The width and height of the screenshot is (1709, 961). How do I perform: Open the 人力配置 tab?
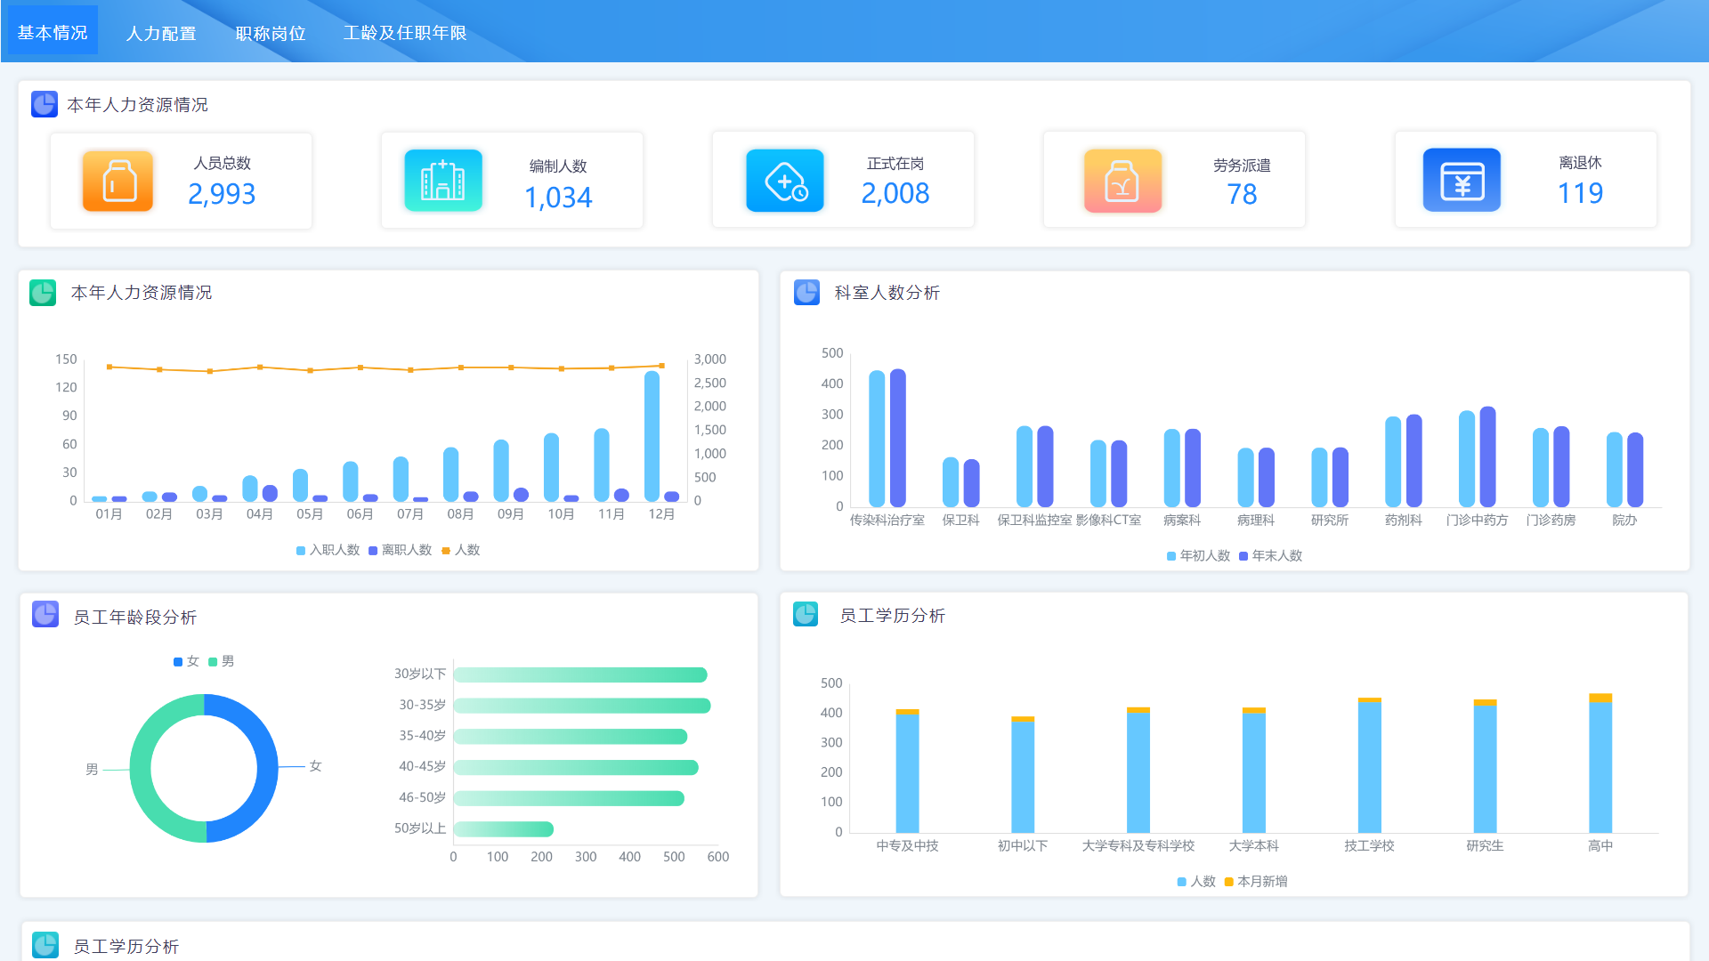pos(161,33)
